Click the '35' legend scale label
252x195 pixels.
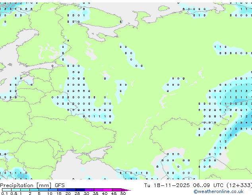coord(95,193)
